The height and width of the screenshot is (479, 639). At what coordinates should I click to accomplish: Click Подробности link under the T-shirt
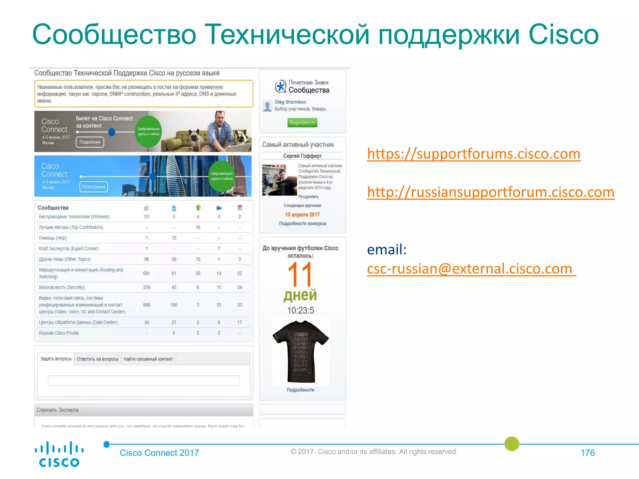(300, 390)
